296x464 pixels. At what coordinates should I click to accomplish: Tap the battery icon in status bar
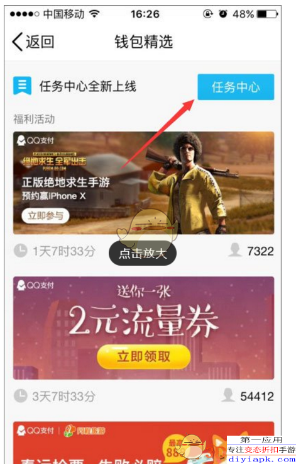click(268, 14)
